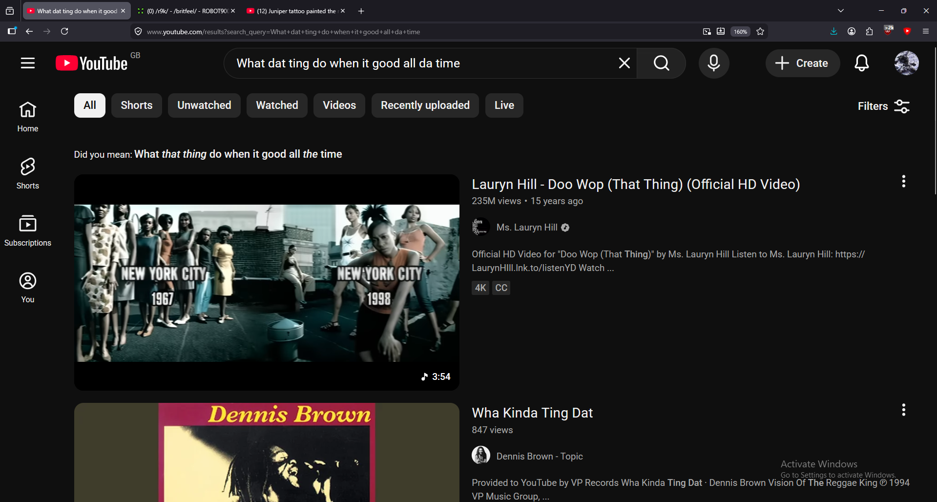Bookmark this page with the star icon
The height and width of the screenshot is (502, 937).
pyautogui.click(x=760, y=32)
